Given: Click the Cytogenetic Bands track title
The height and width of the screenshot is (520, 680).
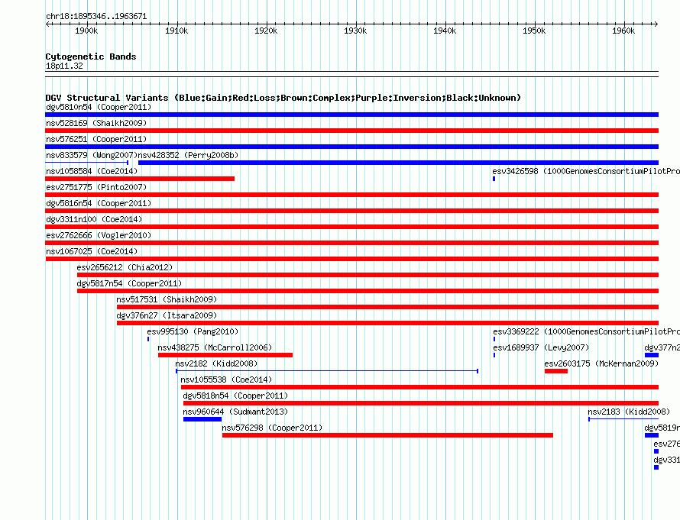Looking at the screenshot, I should [x=91, y=57].
